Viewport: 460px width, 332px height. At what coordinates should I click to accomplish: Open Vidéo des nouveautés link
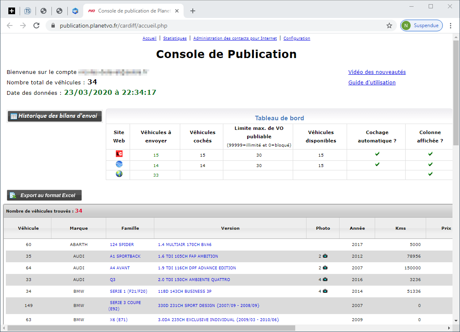point(377,72)
